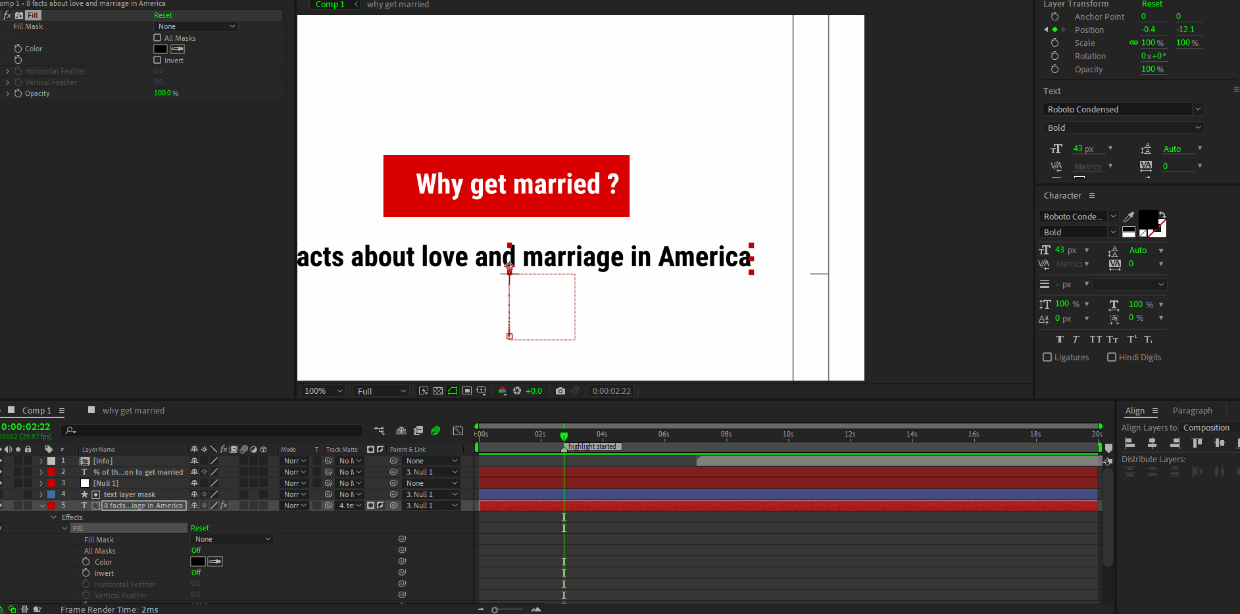
Task: Click the current time 0:00:02:22 display in the timeline
Action: pyautogui.click(x=26, y=427)
